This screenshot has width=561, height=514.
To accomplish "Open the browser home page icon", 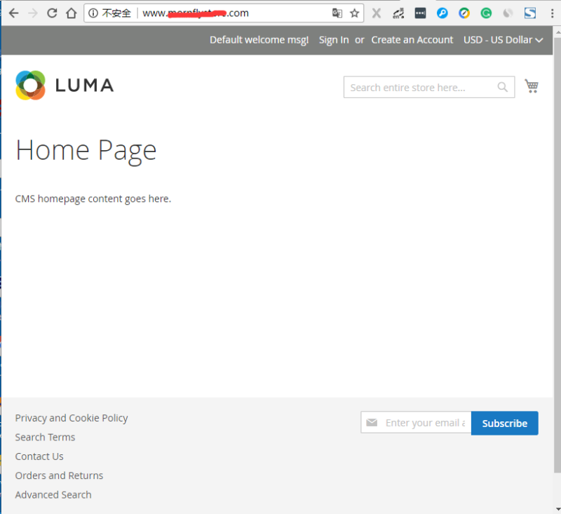I will (72, 13).
